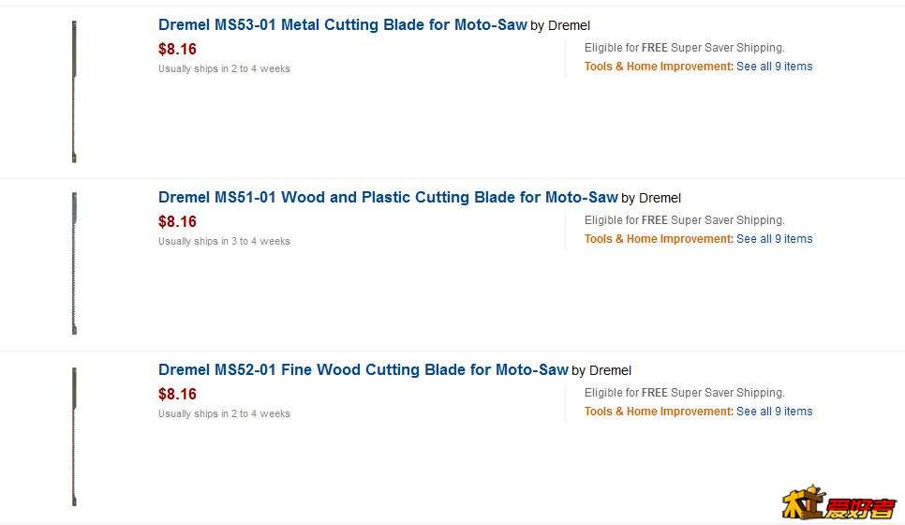This screenshot has width=905, height=525.
Task: Click Tools & Home Improvement in second result
Action: (x=659, y=239)
